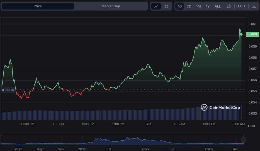Select the line chart view icon

pyautogui.click(x=156, y=6)
